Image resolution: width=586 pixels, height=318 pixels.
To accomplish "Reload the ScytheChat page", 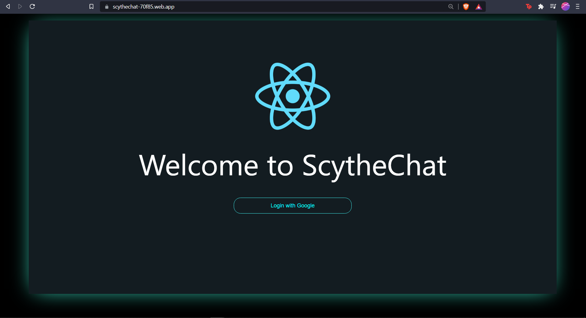I will tap(32, 6).
